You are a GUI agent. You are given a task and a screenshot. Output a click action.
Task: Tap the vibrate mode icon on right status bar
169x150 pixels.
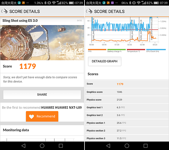pyautogui.click(x=134, y=3)
